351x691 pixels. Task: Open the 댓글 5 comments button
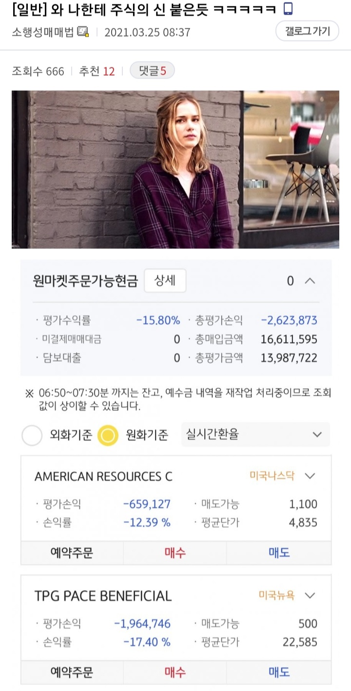(152, 71)
